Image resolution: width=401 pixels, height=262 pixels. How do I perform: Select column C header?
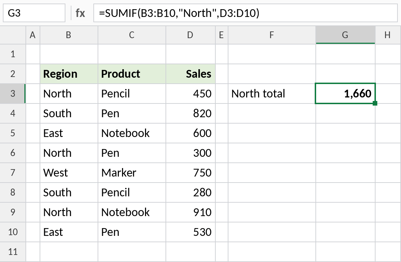[x=132, y=35]
